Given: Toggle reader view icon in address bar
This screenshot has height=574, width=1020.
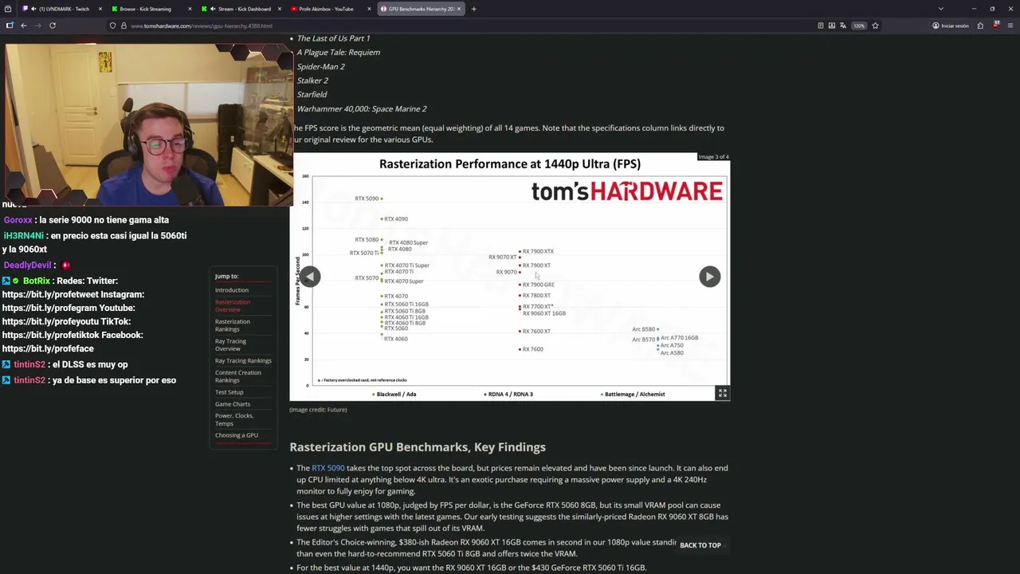Looking at the screenshot, I should 821,26.
